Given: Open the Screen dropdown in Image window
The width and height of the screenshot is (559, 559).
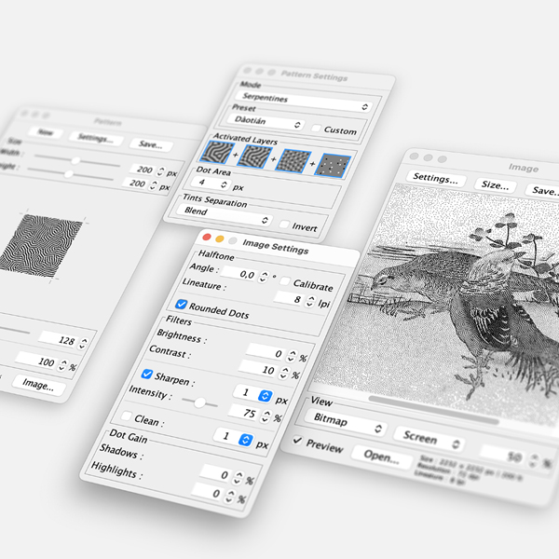Looking at the screenshot, I should pyautogui.click(x=429, y=438).
